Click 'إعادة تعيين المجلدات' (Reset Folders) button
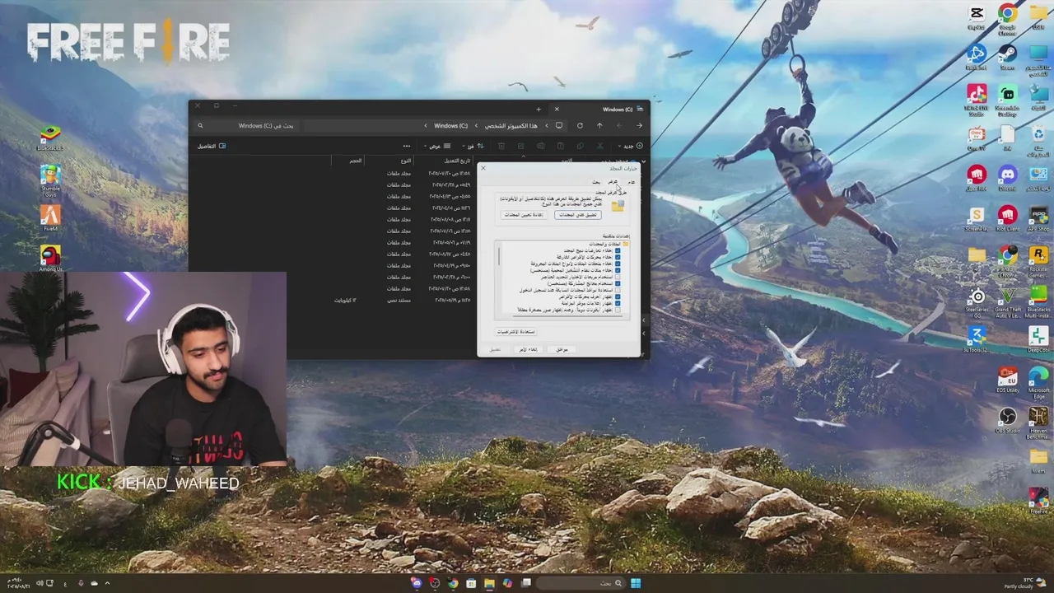The width and height of the screenshot is (1054, 593). (x=524, y=215)
